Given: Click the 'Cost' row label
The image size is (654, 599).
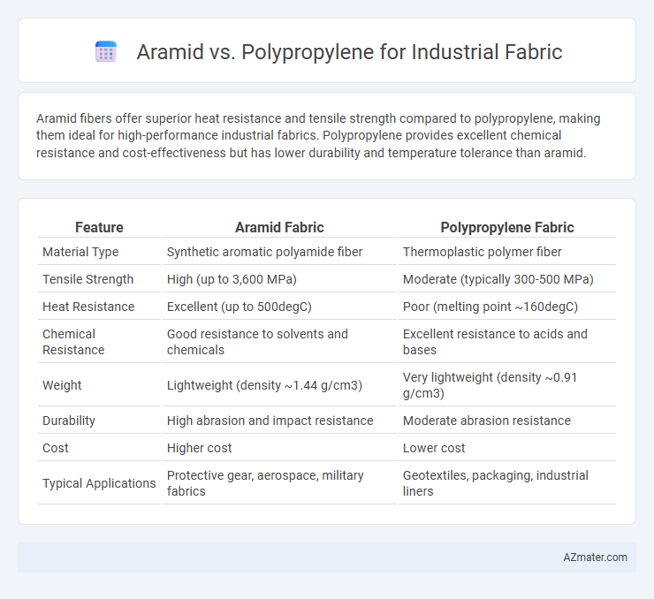Looking at the screenshot, I should coord(56,448).
